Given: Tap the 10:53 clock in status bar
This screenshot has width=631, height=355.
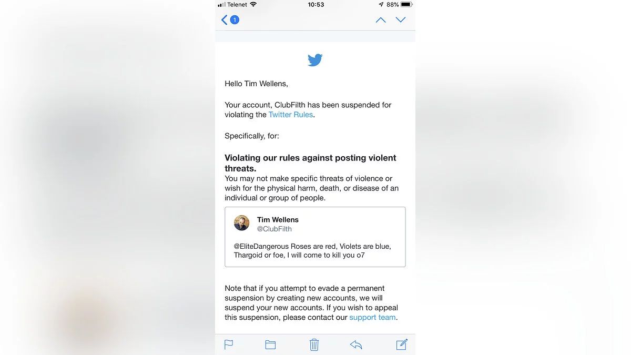Looking at the screenshot, I should pos(315,4).
